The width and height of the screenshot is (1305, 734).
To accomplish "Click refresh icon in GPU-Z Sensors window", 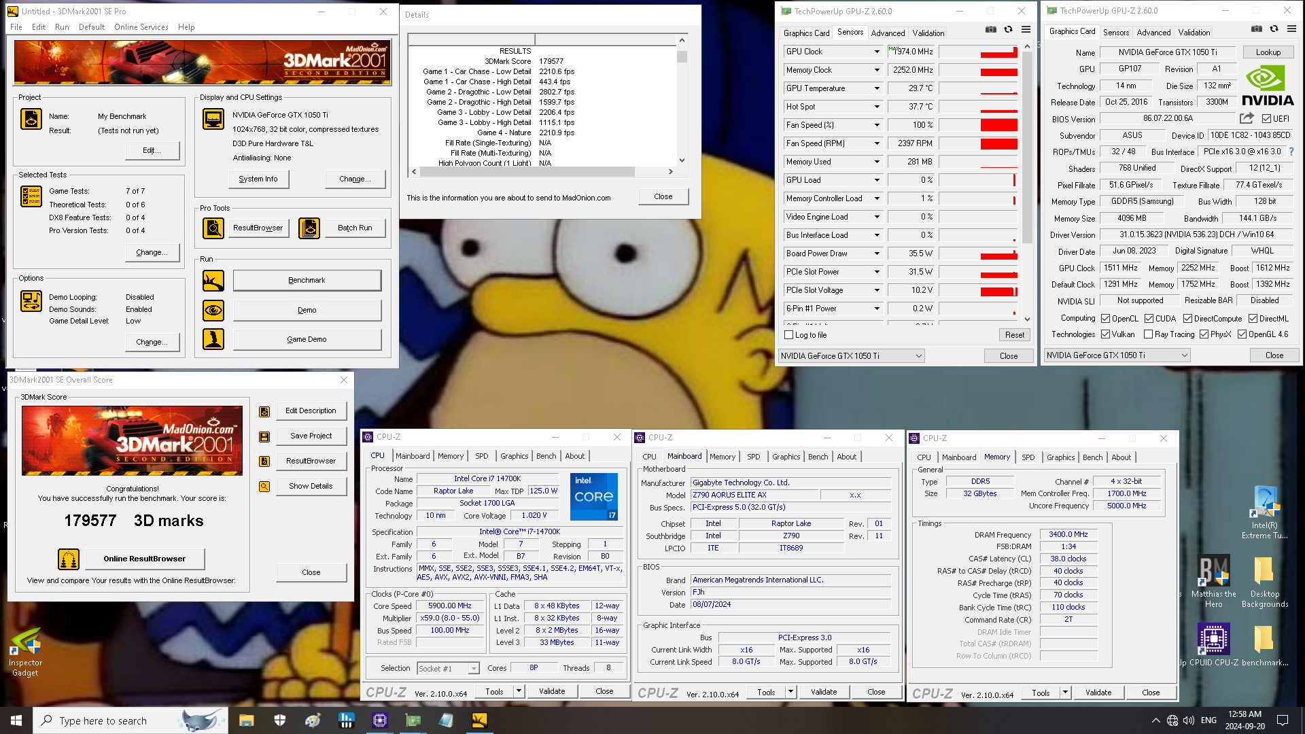I will click(1009, 30).
